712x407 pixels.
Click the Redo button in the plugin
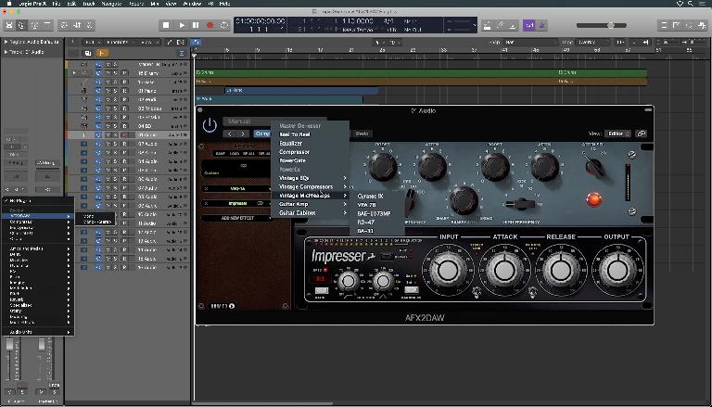362,134
